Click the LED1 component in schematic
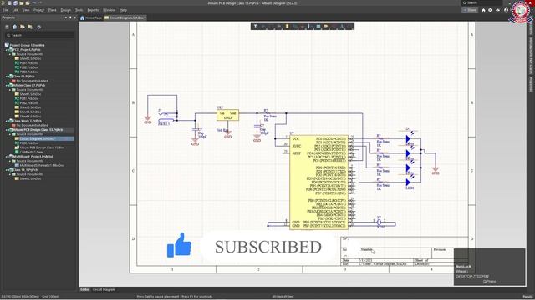Viewport: 535px width, 300px height. click(x=409, y=183)
